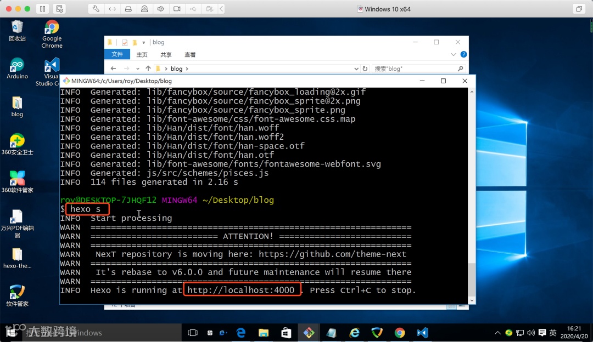
Task: Expand the chevron after blog in address path
Action: coord(187,69)
